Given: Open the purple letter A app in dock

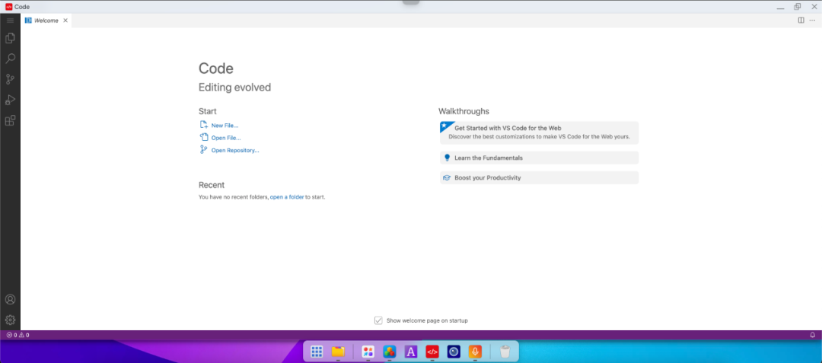Looking at the screenshot, I should (411, 352).
